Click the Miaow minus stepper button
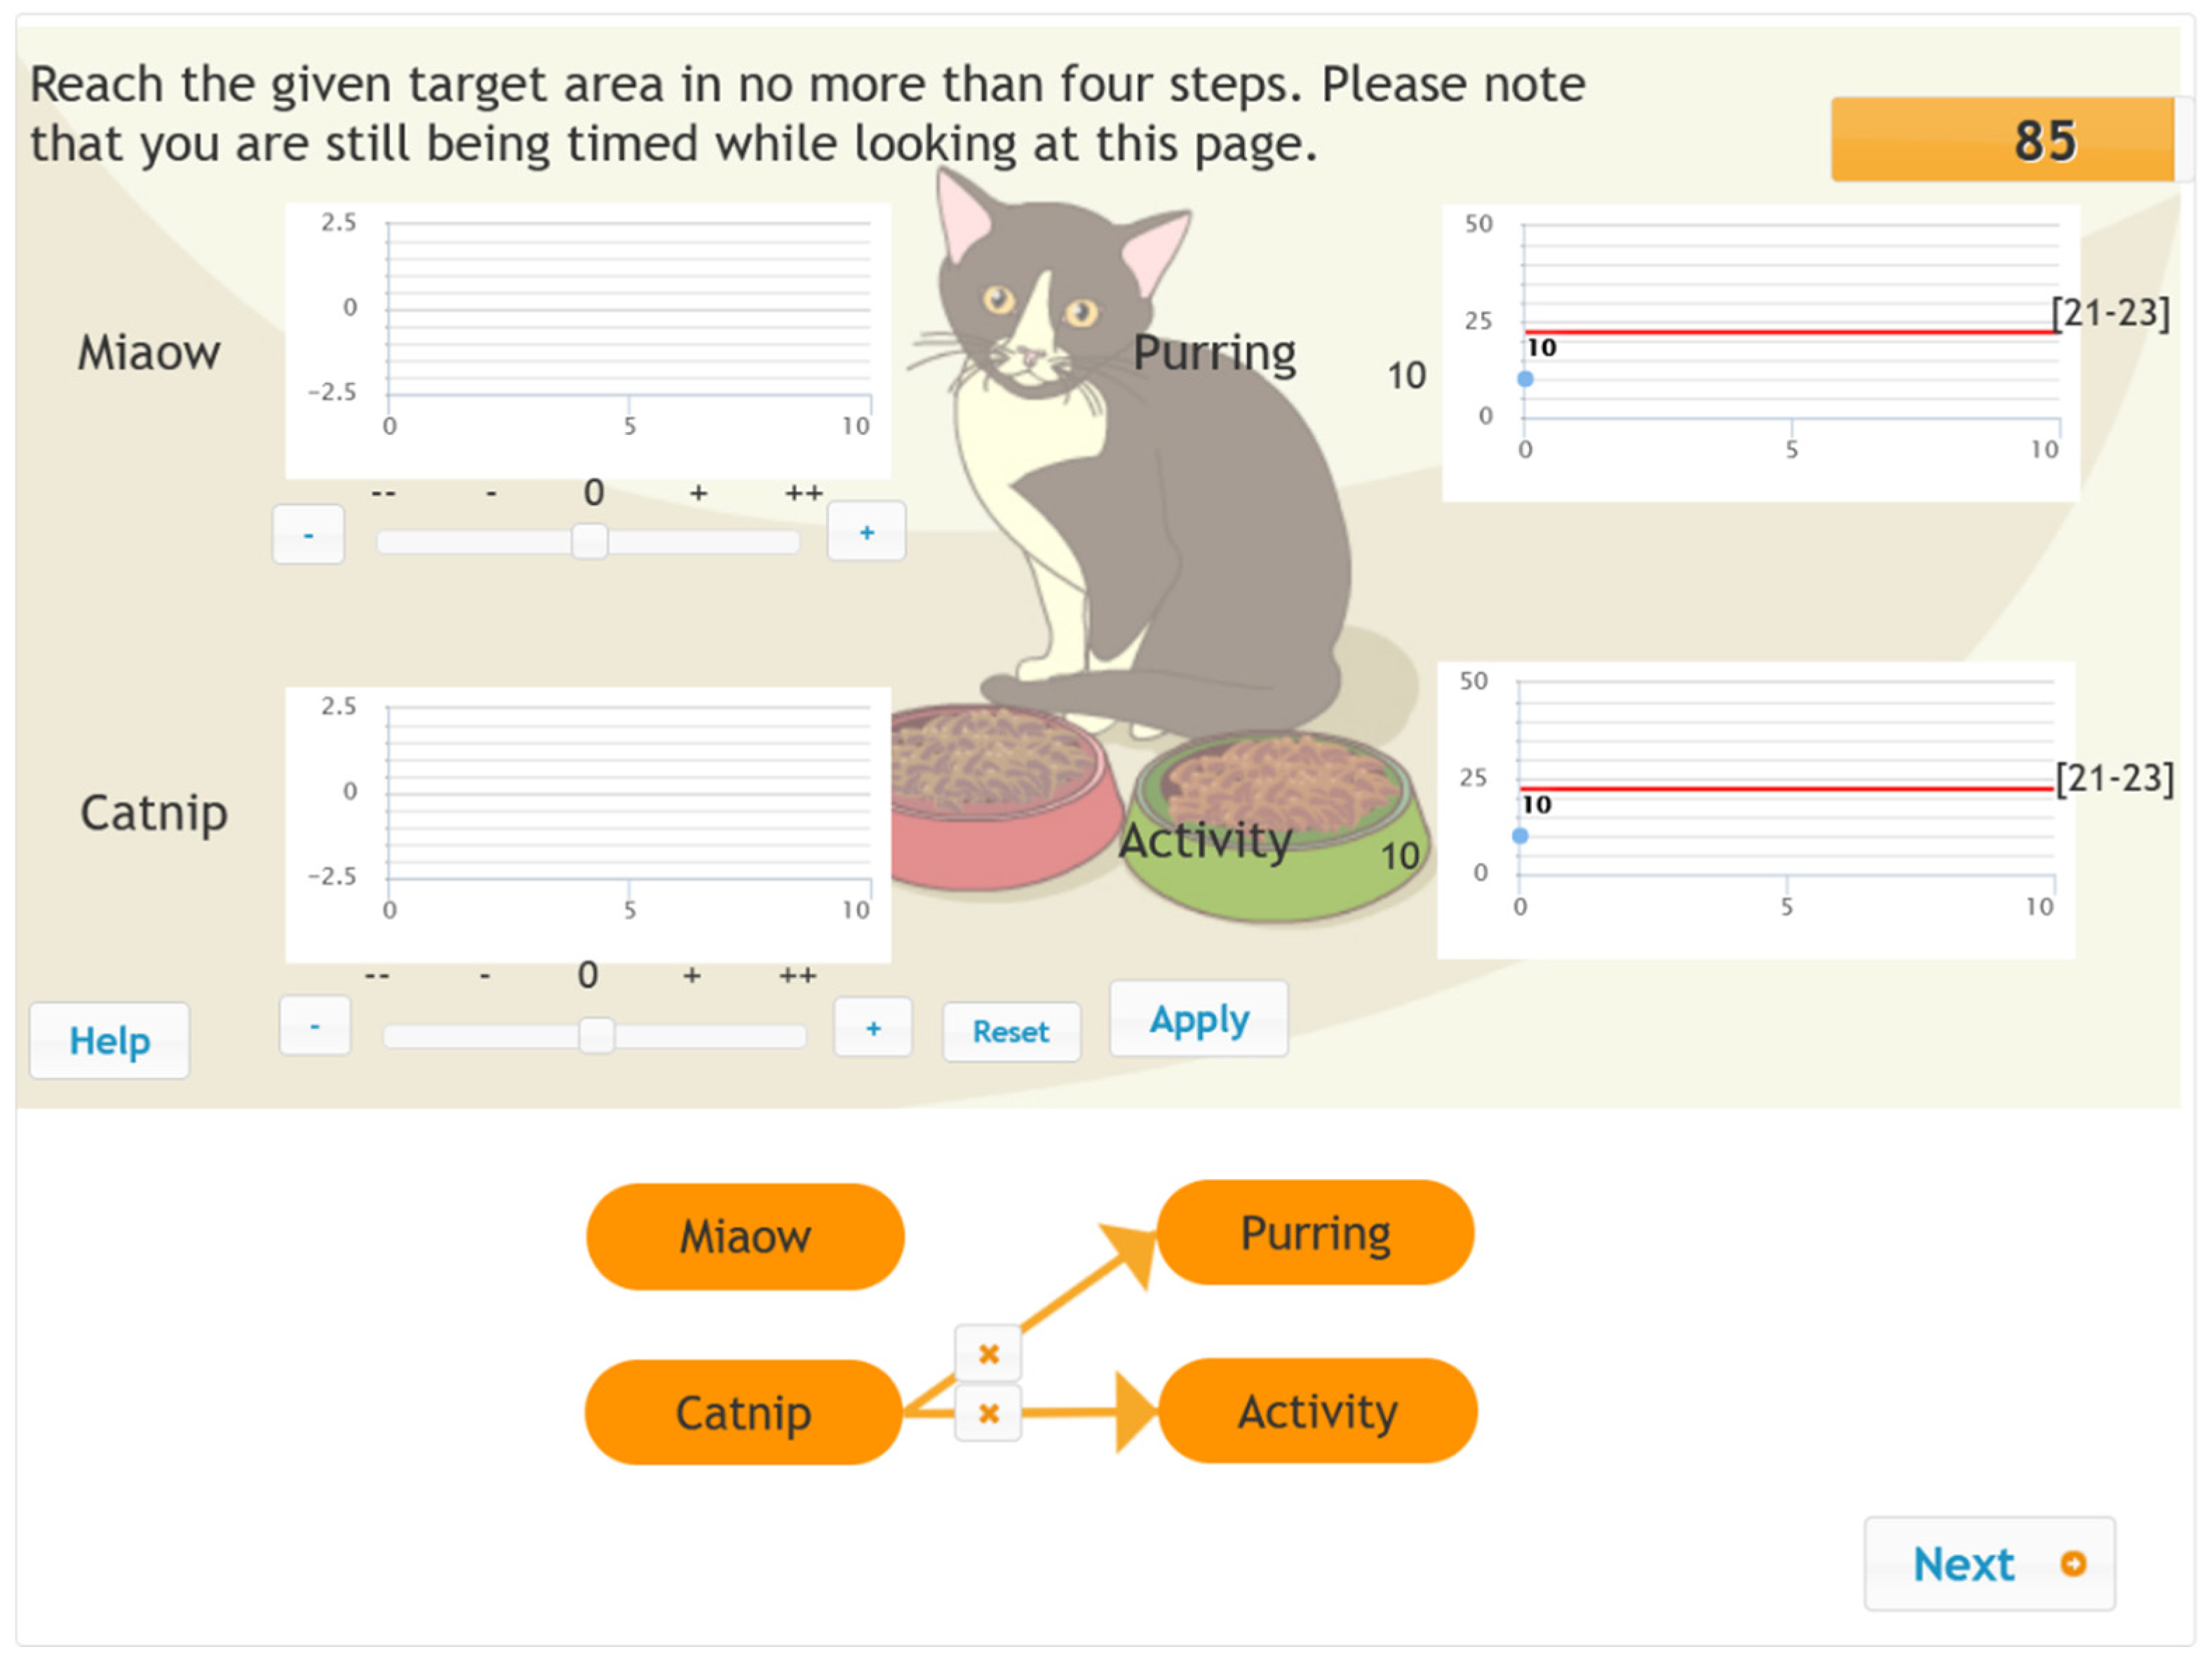The image size is (2212, 1661). point(308,535)
